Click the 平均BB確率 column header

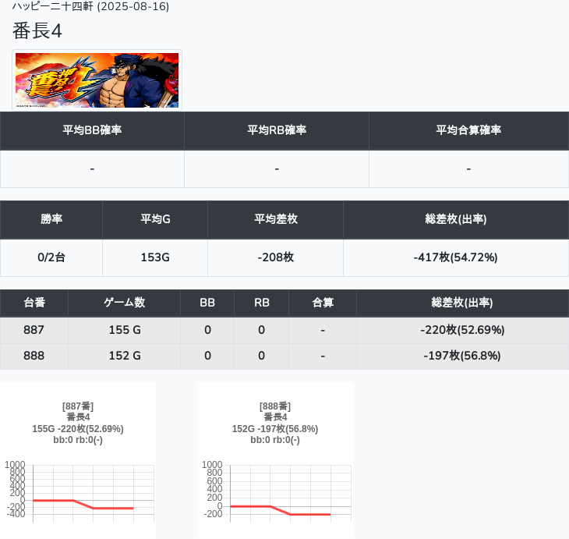point(92,130)
